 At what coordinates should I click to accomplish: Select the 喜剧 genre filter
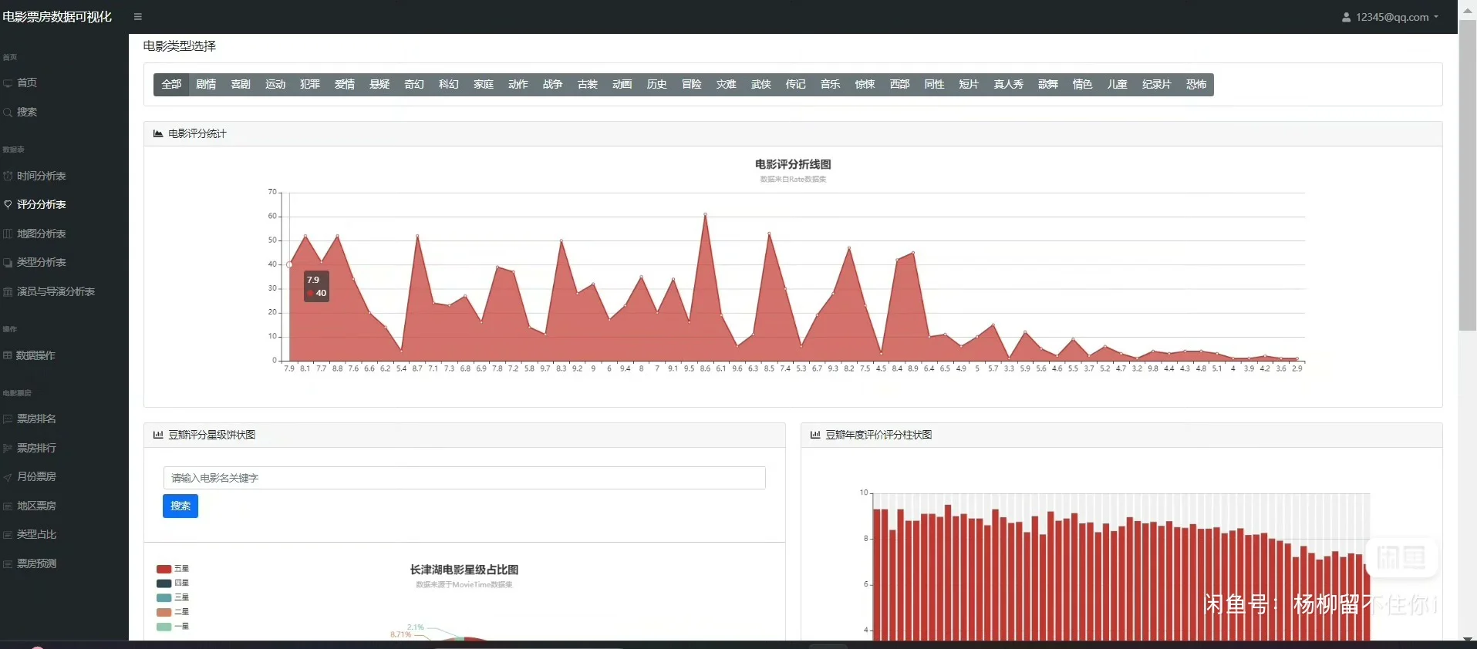241,84
